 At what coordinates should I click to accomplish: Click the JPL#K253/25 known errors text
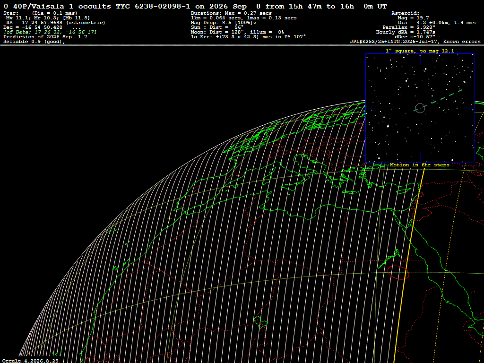pyautogui.click(x=415, y=42)
